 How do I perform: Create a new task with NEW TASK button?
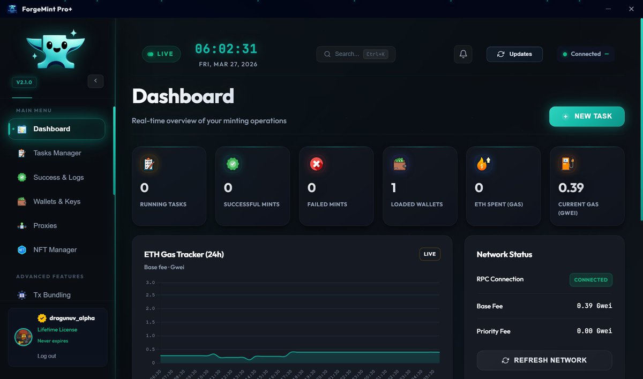point(587,116)
